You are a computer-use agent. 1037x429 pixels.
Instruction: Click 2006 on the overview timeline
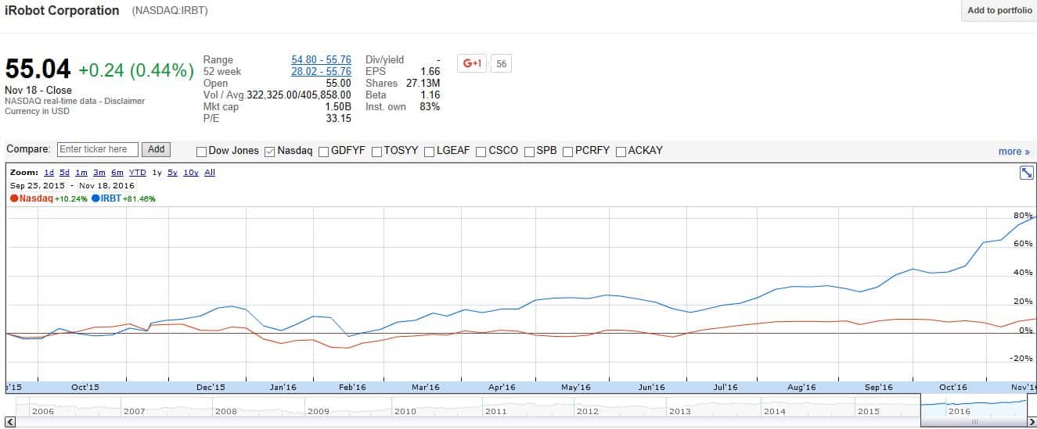click(43, 411)
